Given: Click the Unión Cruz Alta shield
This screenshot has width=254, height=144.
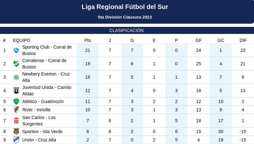Looking at the screenshot, I should pos(16,140).
